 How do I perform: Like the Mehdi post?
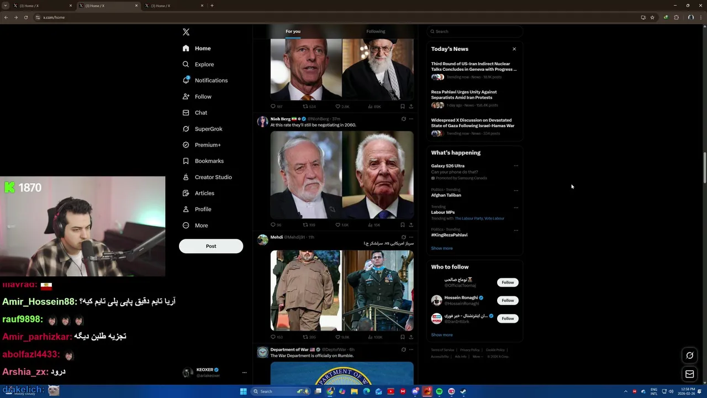click(x=342, y=337)
